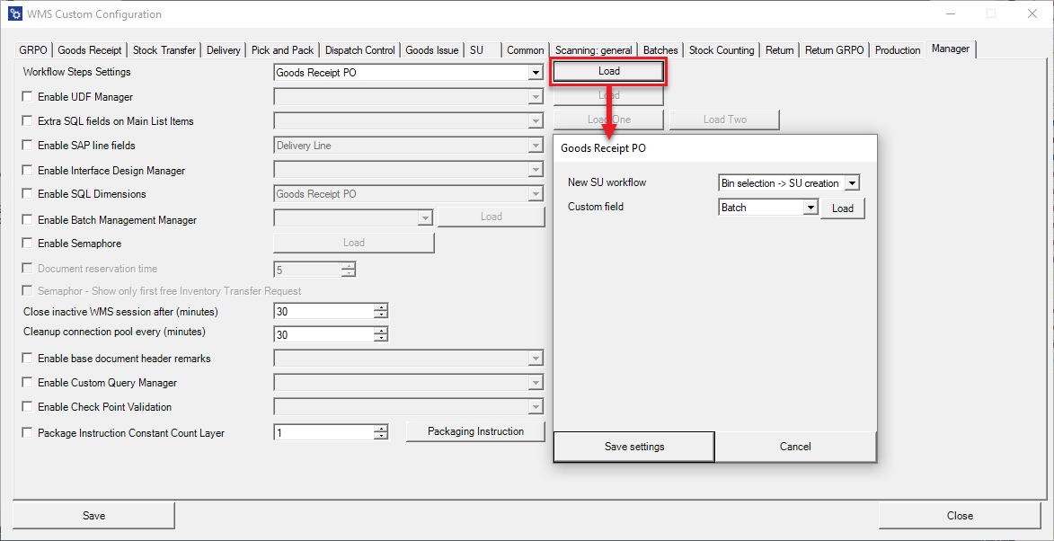Cancel the Goods Receipt PO popup
Screen dimensions: 1054x541
(795, 447)
